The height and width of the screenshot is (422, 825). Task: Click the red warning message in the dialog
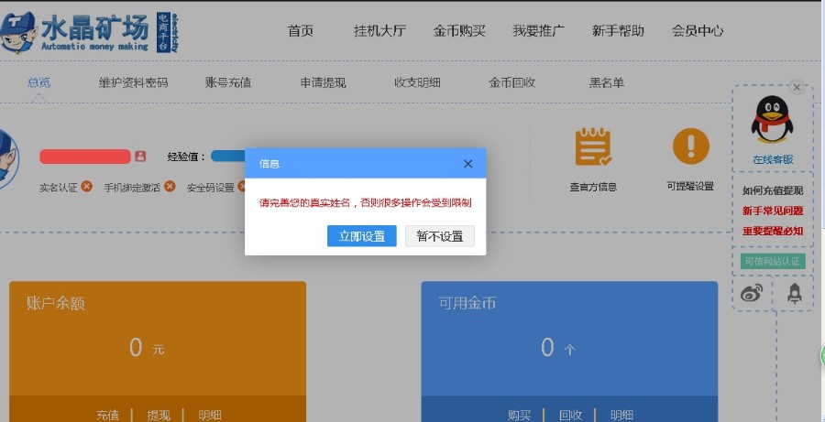[x=365, y=203]
